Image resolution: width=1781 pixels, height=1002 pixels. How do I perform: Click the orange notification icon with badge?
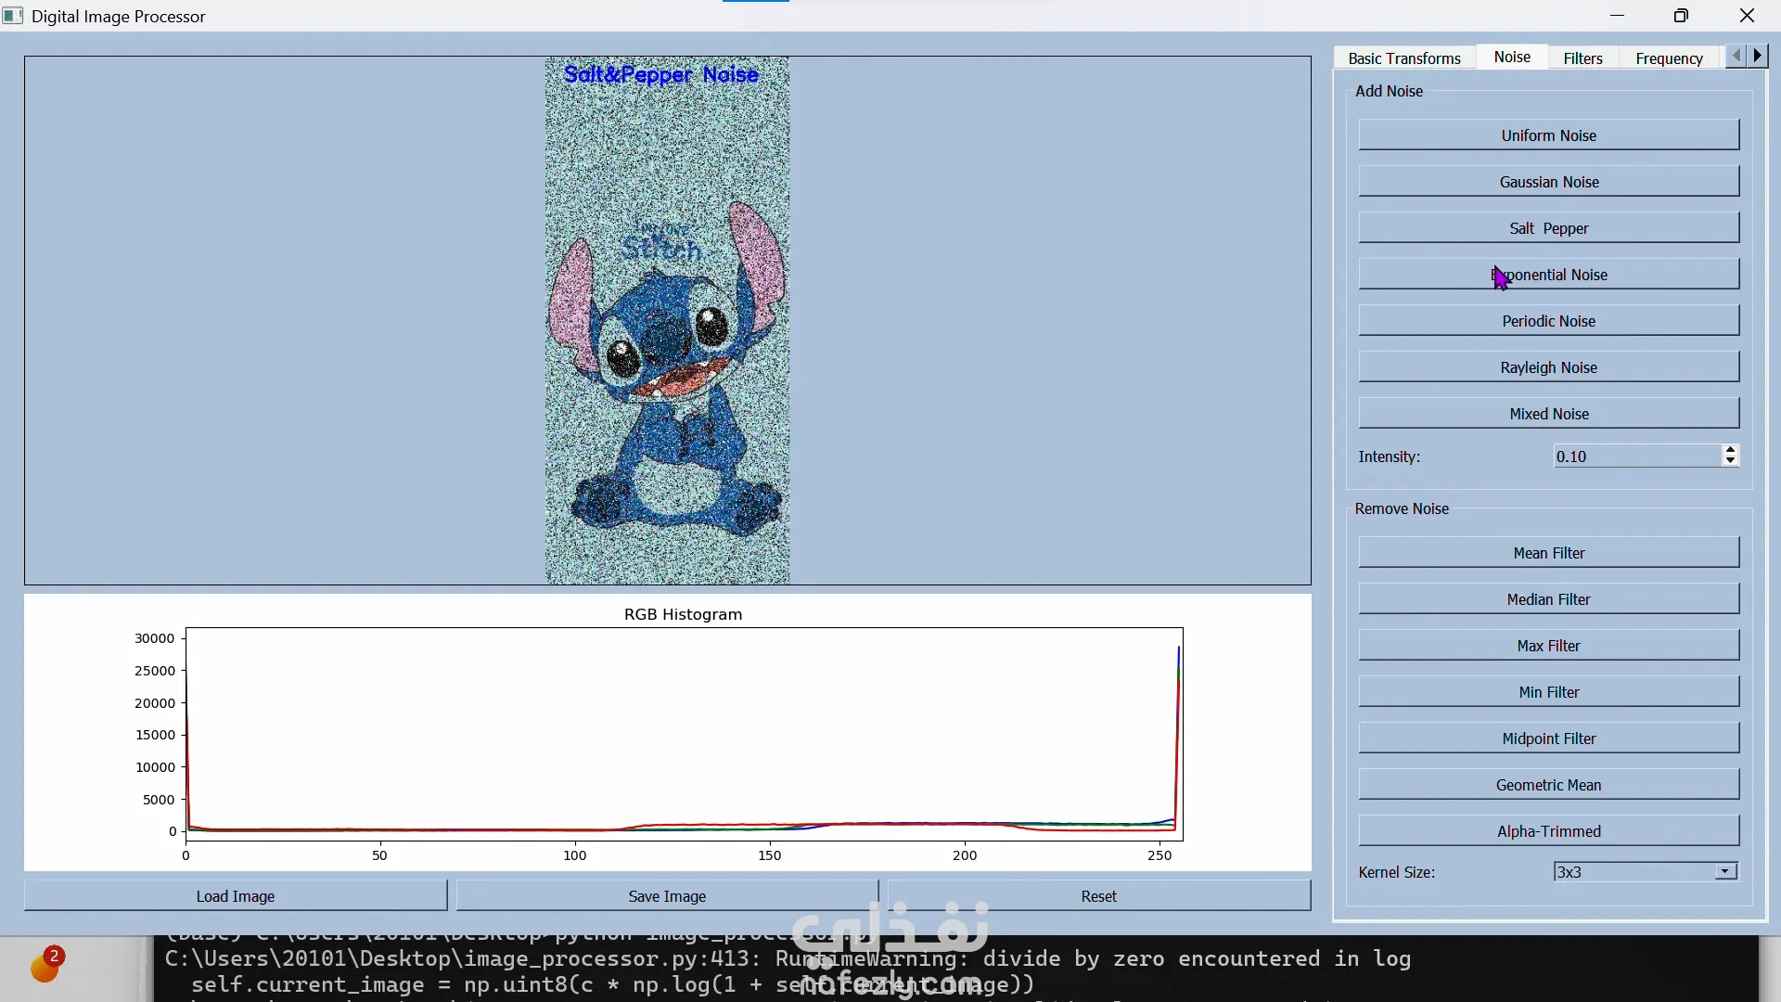(x=45, y=966)
